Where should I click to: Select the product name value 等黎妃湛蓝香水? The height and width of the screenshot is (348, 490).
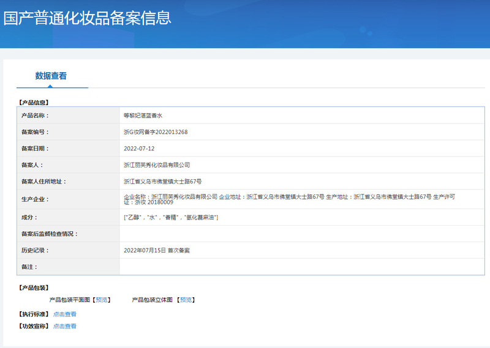143,115
